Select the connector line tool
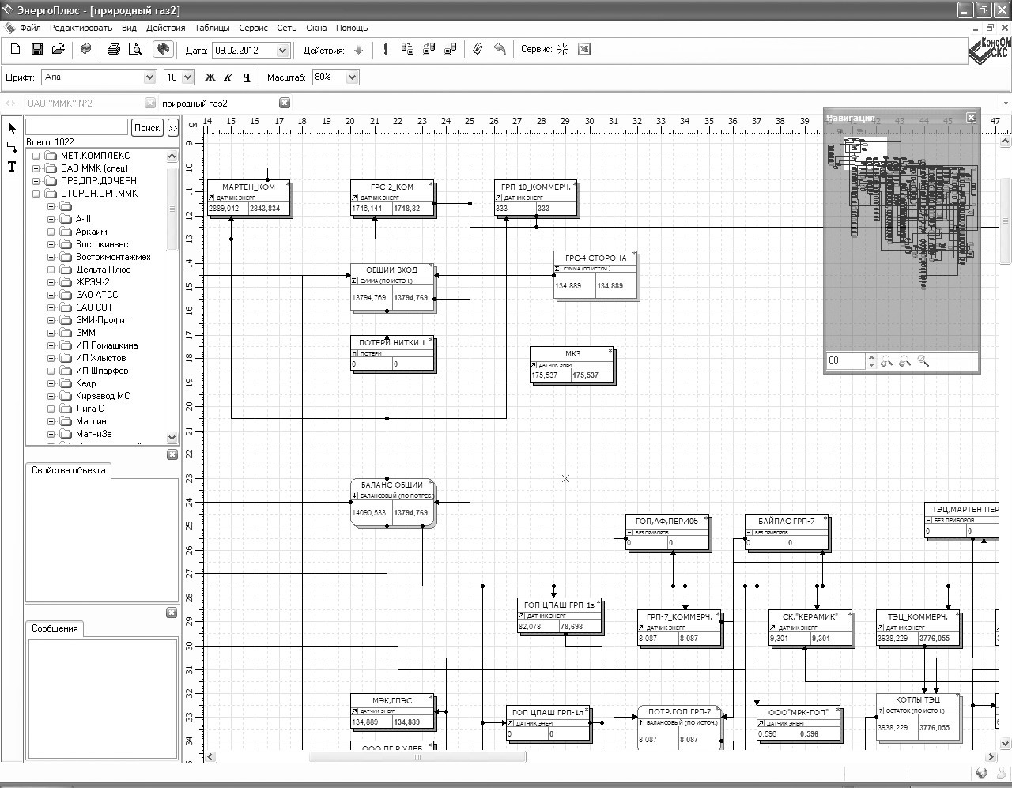Image resolution: width=1012 pixels, height=788 pixels. pos(12,147)
